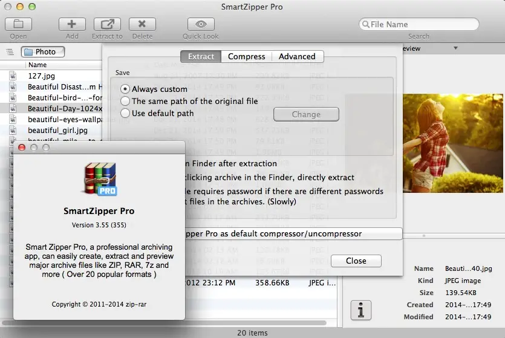
Task: Click the Extract to toolbar icon
Action: point(107,24)
